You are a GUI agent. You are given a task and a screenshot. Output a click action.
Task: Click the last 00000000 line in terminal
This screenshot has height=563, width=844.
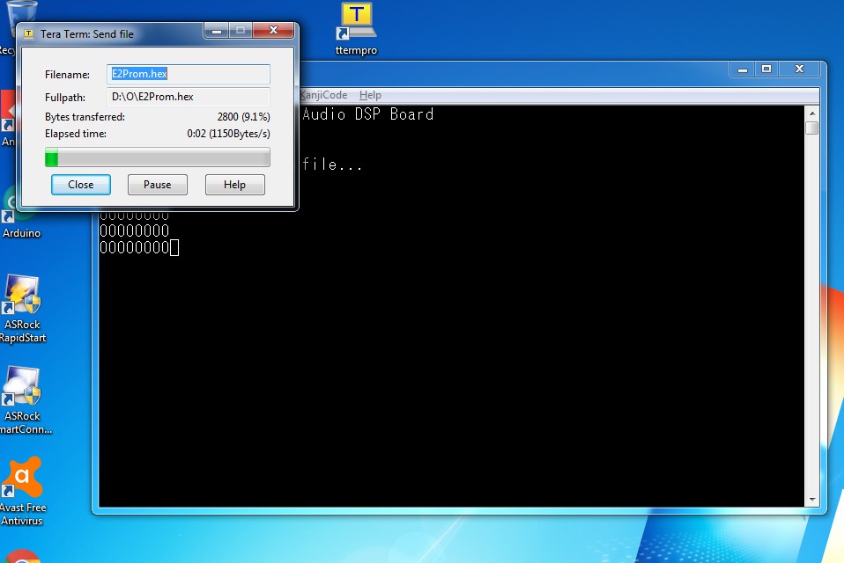(135, 247)
